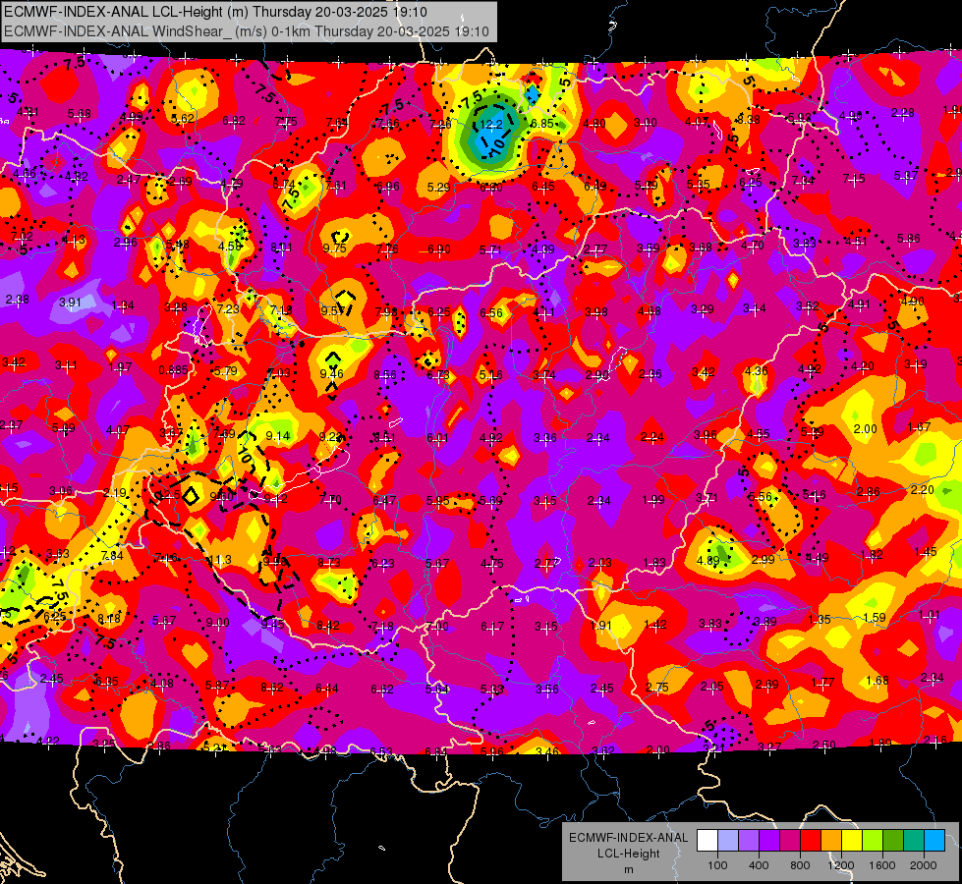Click the WindShear 0-1km title line
962x884 pixels.
tap(246, 31)
